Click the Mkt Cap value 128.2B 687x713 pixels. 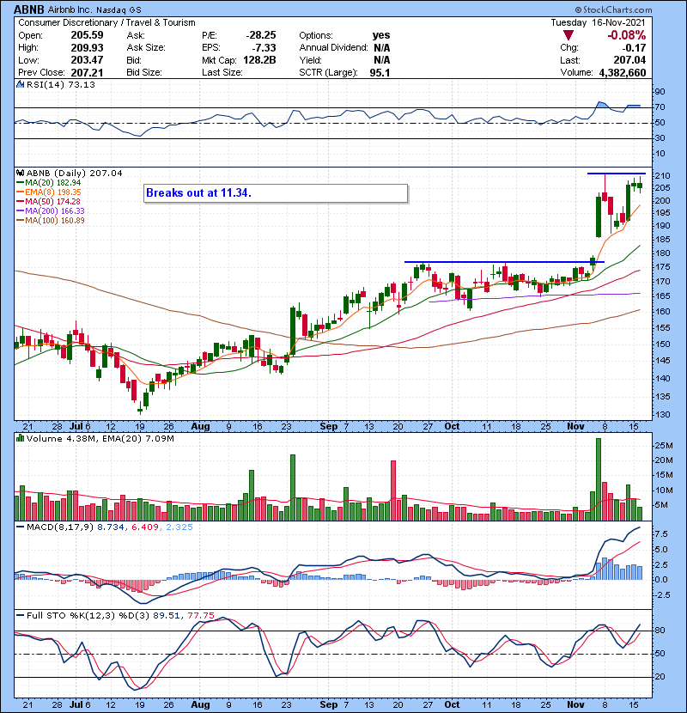click(259, 60)
